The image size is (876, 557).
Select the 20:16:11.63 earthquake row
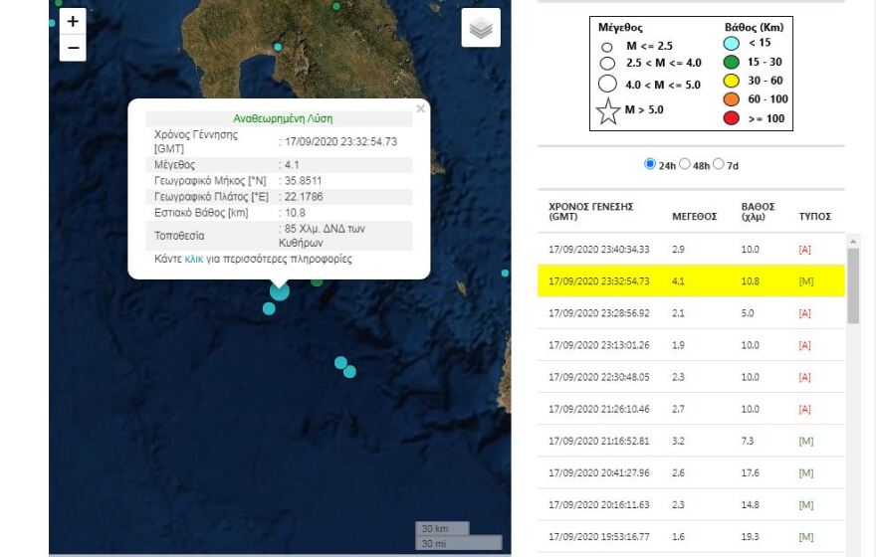(x=691, y=504)
